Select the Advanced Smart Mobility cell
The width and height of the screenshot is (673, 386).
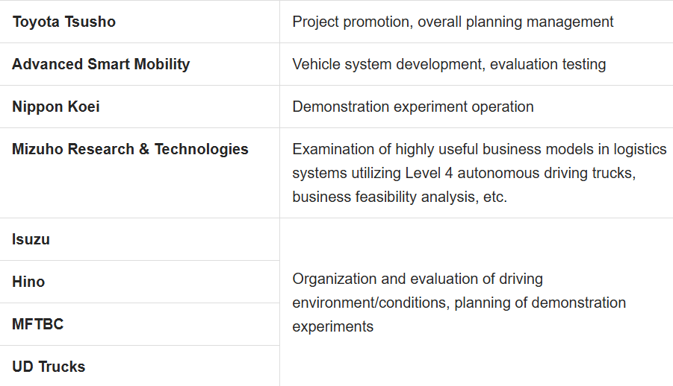(101, 64)
